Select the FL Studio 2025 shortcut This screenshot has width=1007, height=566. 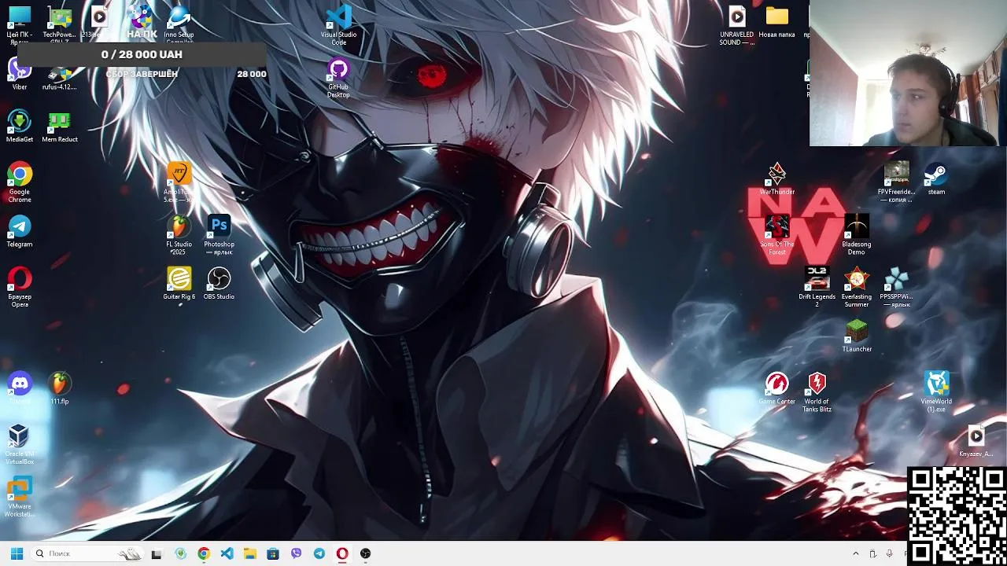coord(179,234)
